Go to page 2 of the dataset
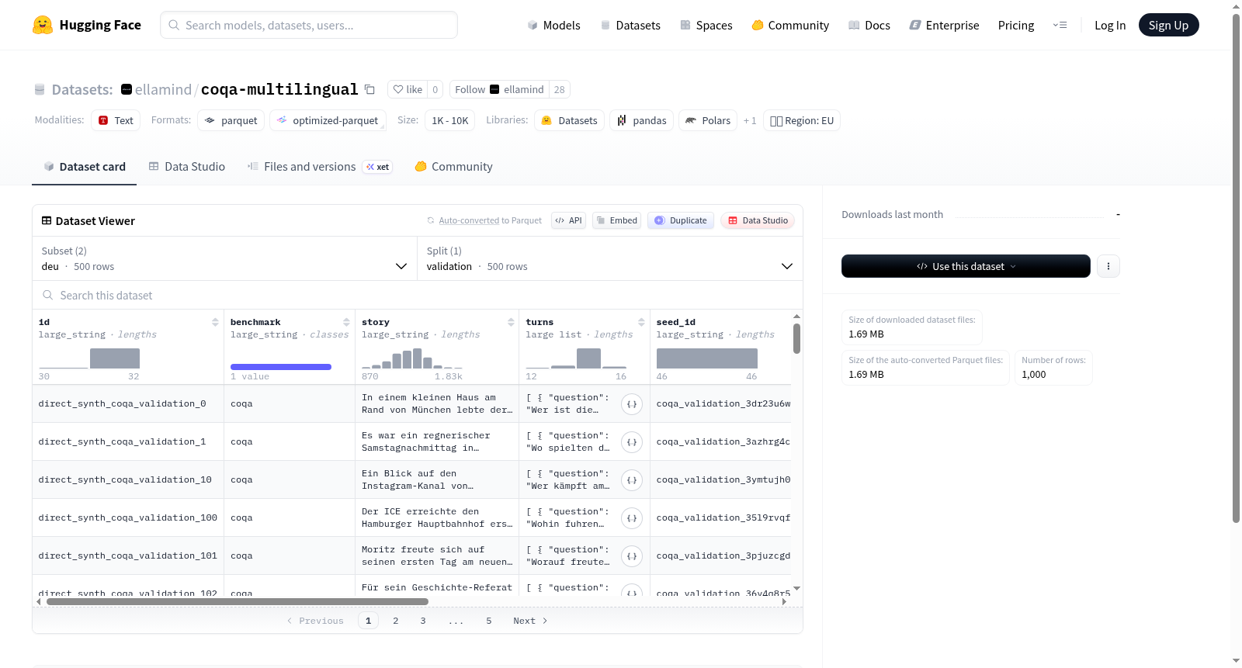Viewport: 1242px width, 668px height. (396, 621)
